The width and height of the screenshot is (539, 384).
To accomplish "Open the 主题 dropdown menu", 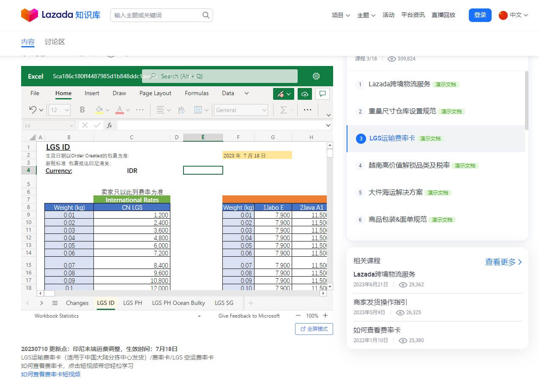I will click(x=366, y=15).
